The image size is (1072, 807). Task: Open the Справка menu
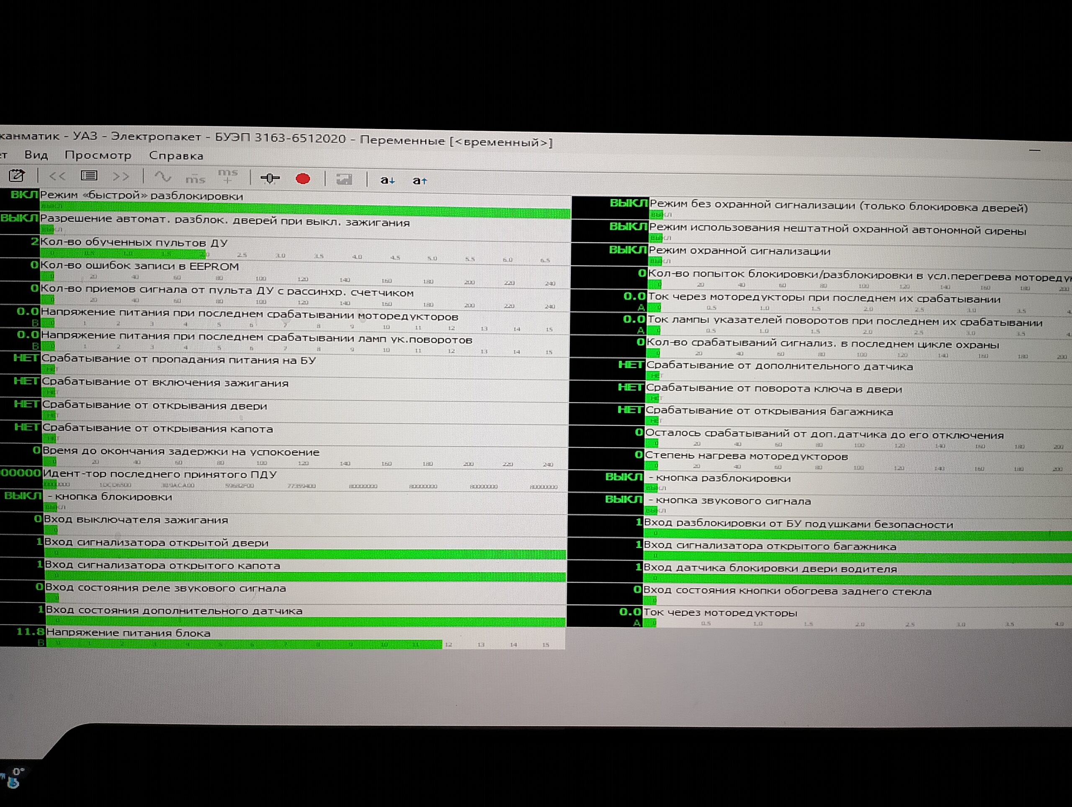pyautogui.click(x=176, y=156)
